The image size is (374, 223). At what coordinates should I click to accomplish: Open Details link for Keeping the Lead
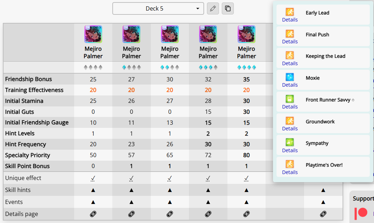(290, 63)
